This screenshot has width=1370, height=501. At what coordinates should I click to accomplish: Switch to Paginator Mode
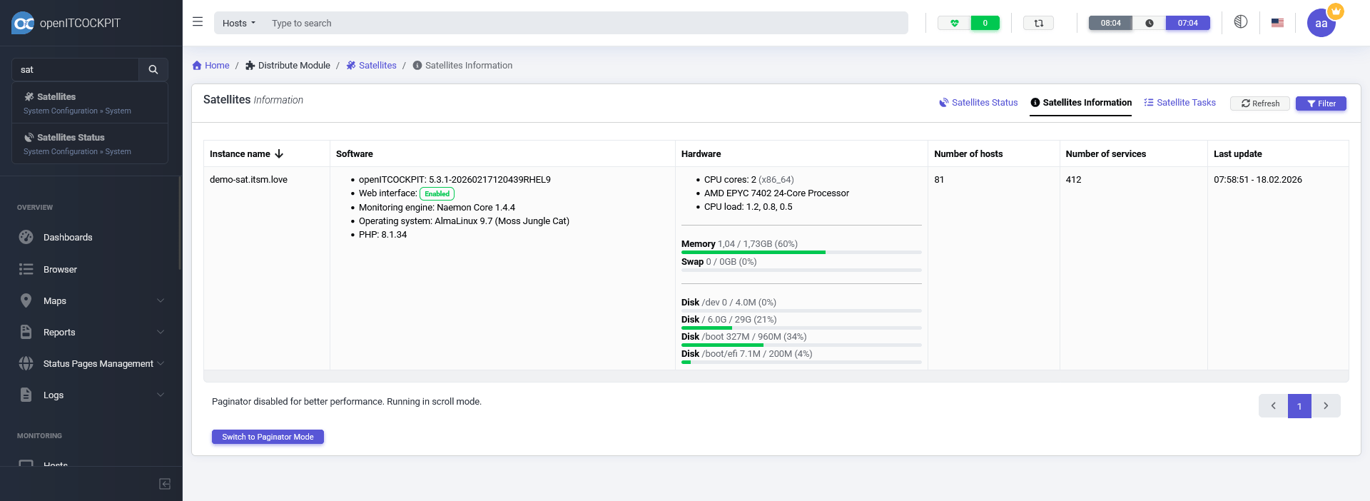(268, 437)
